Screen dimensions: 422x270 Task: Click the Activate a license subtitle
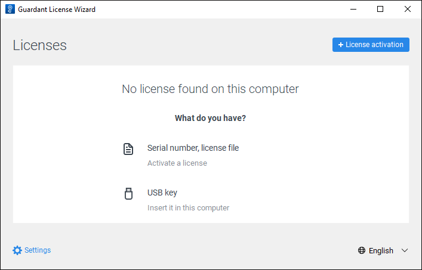(177, 163)
